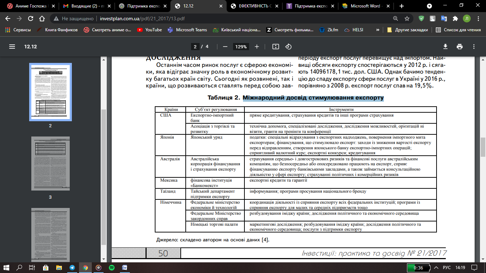Download the PDF file

445,47
